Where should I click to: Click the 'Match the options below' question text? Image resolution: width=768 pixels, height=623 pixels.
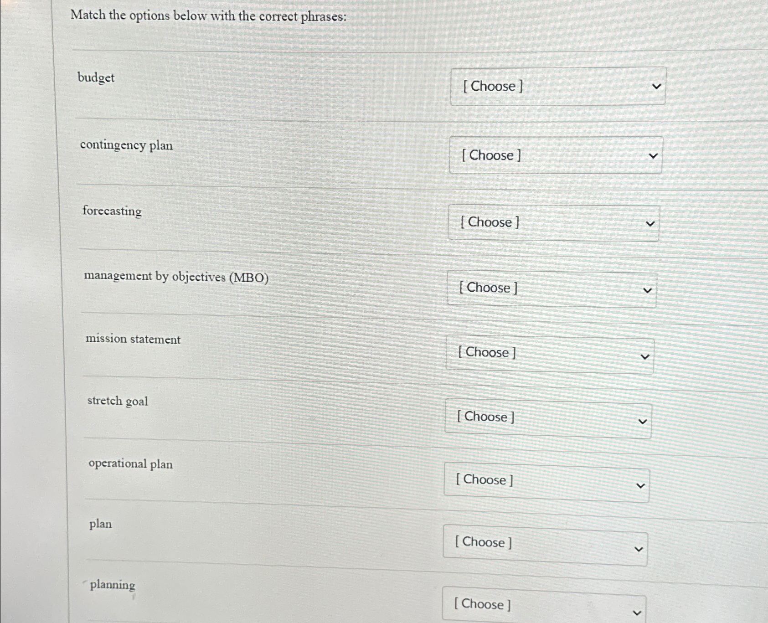click(208, 16)
